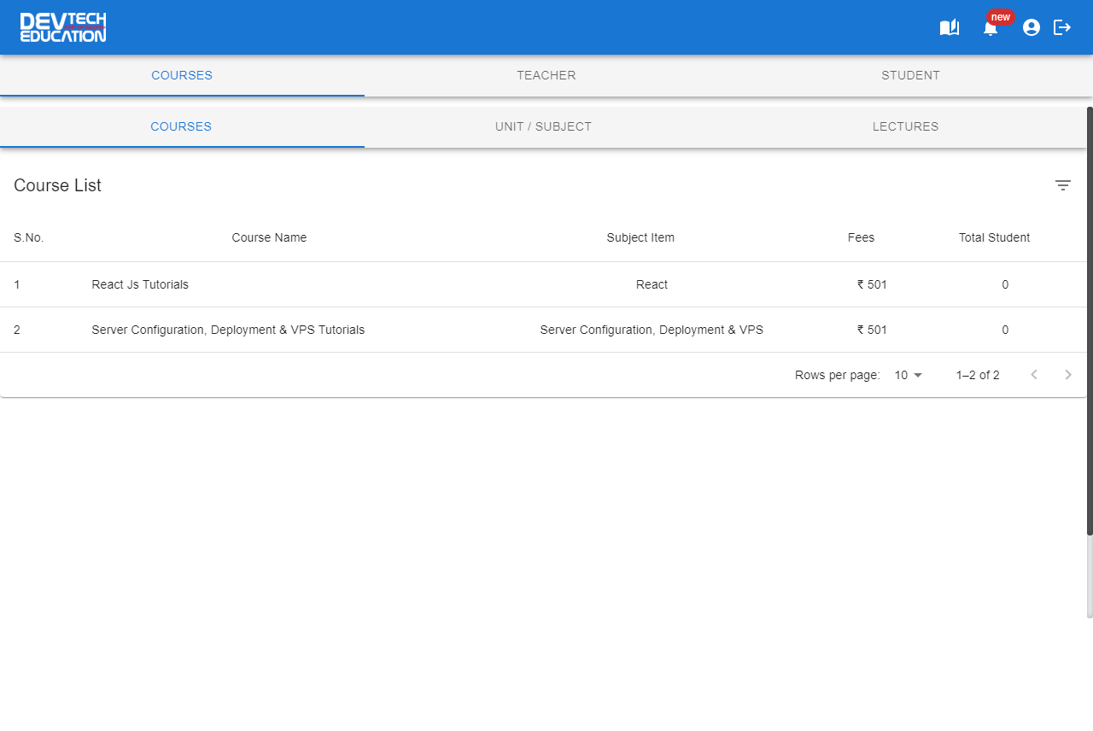This screenshot has width=1093, height=731.
Task: Click the Server Configuration, Deployment & VPS subject cell
Action: click(652, 330)
